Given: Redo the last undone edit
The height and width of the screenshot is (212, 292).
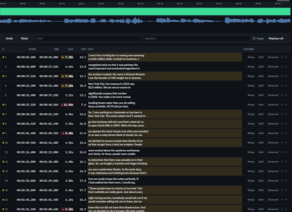Looking at the screenshot, I should click(x=25, y=39).
